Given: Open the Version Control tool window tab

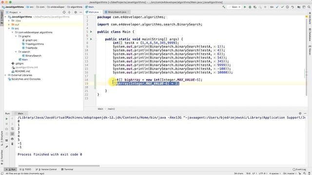Looking at the screenshot, I should (46, 170).
